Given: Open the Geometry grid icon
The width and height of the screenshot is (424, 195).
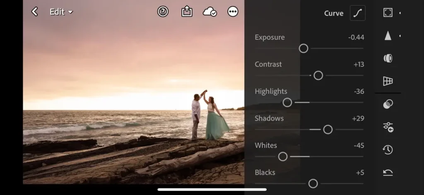Looking at the screenshot, I should point(388,81).
